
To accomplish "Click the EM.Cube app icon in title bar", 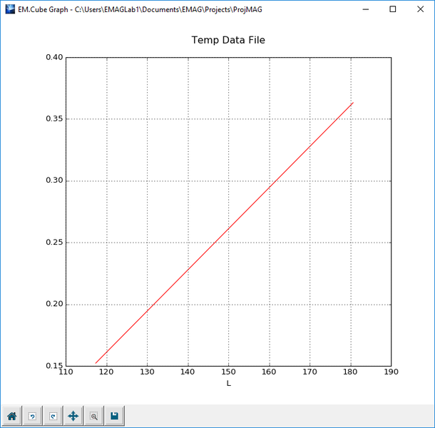I will point(10,9).
